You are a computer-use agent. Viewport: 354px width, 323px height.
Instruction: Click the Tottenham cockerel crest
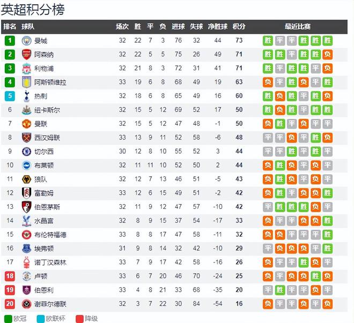click(x=26, y=96)
